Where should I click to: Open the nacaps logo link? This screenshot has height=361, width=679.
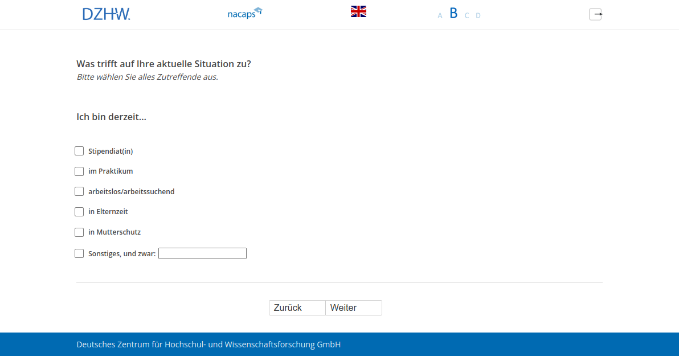click(x=244, y=13)
